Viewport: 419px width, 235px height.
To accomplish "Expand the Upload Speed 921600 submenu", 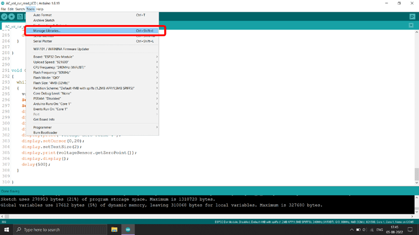I will pos(92,62).
